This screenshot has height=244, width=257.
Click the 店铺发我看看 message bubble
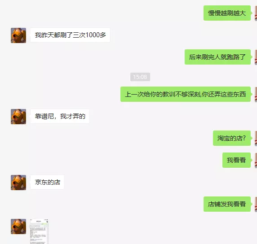227,204
